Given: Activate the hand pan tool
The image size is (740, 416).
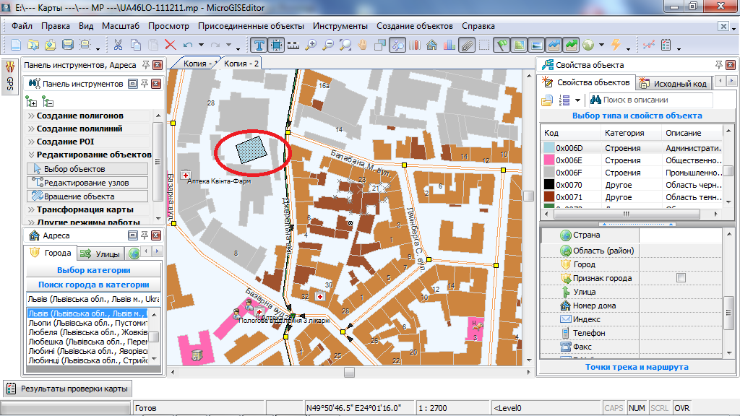Looking at the screenshot, I should point(363,45).
